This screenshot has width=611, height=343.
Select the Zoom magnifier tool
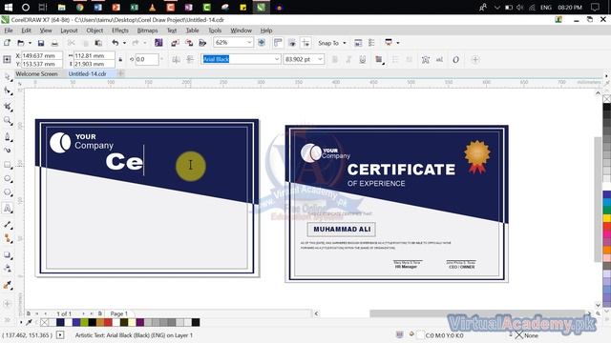(7, 121)
